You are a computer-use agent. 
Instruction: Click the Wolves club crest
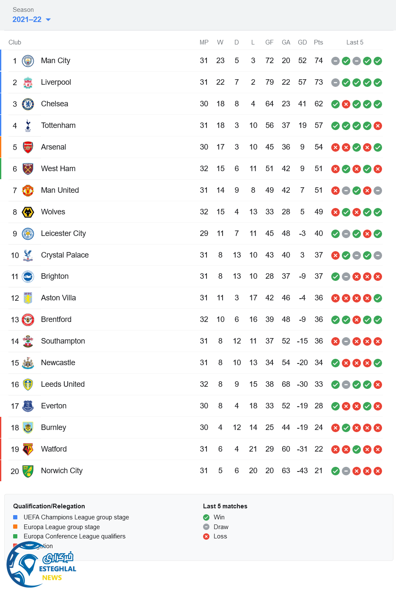[x=28, y=212]
